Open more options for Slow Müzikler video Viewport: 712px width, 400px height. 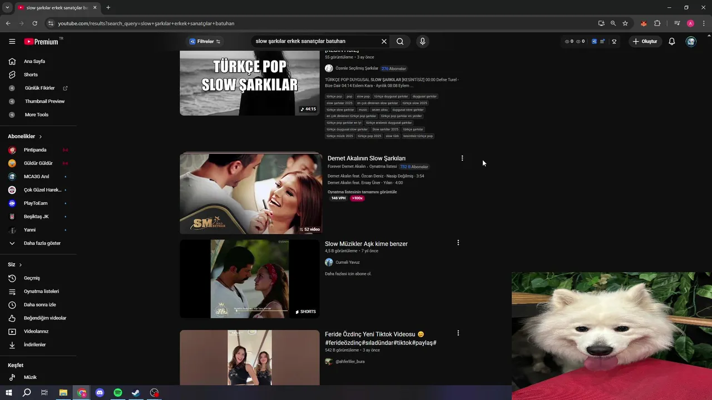click(458, 243)
